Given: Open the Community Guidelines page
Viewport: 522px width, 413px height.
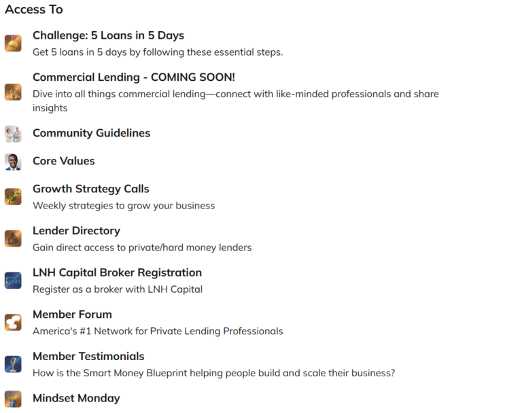Looking at the screenshot, I should 91,133.
